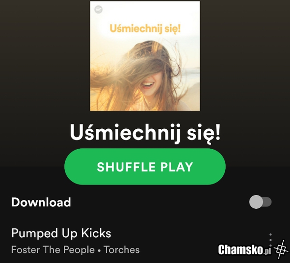The image size is (290, 263).
Task: Play the track Pumped Up Kicks
Action: (61, 233)
